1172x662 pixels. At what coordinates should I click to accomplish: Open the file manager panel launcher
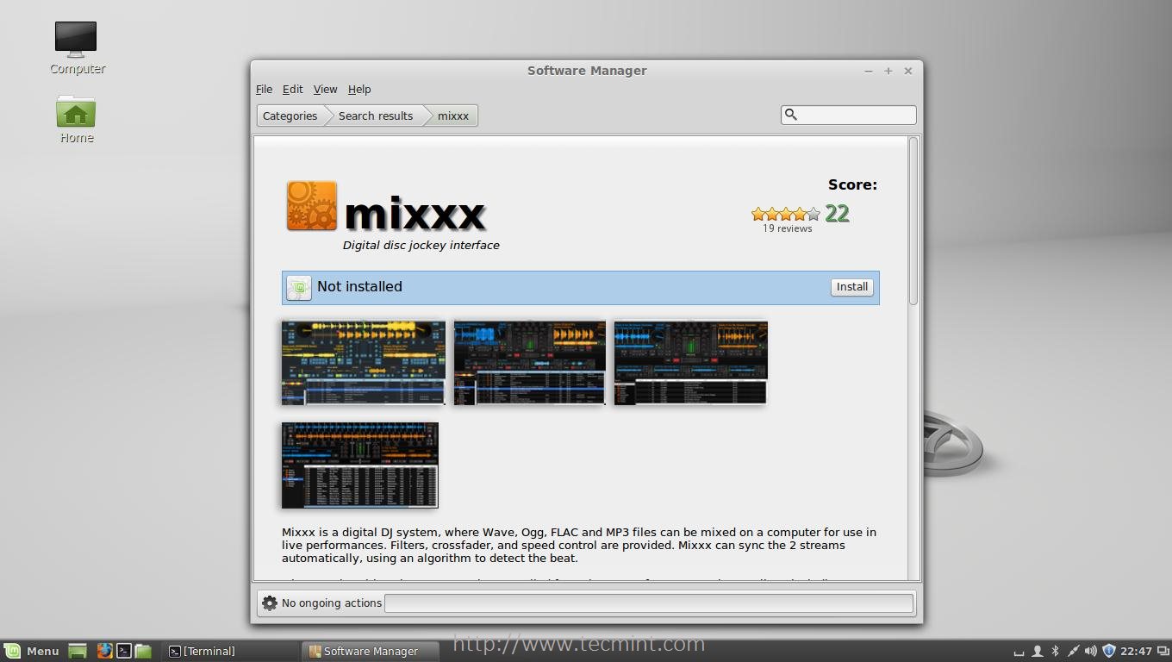pos(143,651)
